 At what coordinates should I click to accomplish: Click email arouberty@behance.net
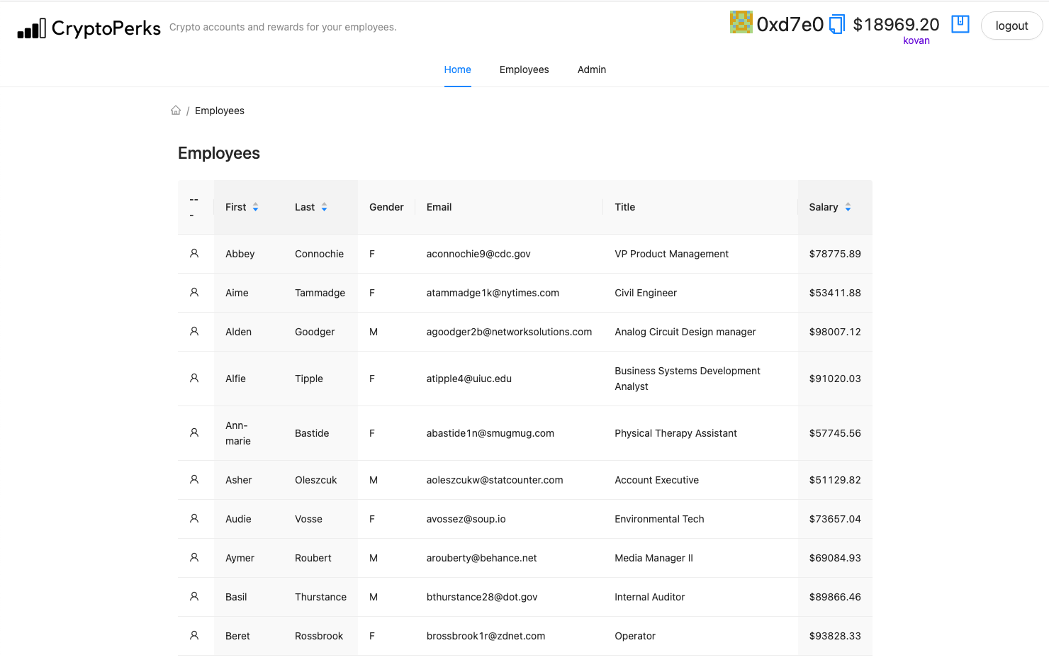tap(482, 558)
